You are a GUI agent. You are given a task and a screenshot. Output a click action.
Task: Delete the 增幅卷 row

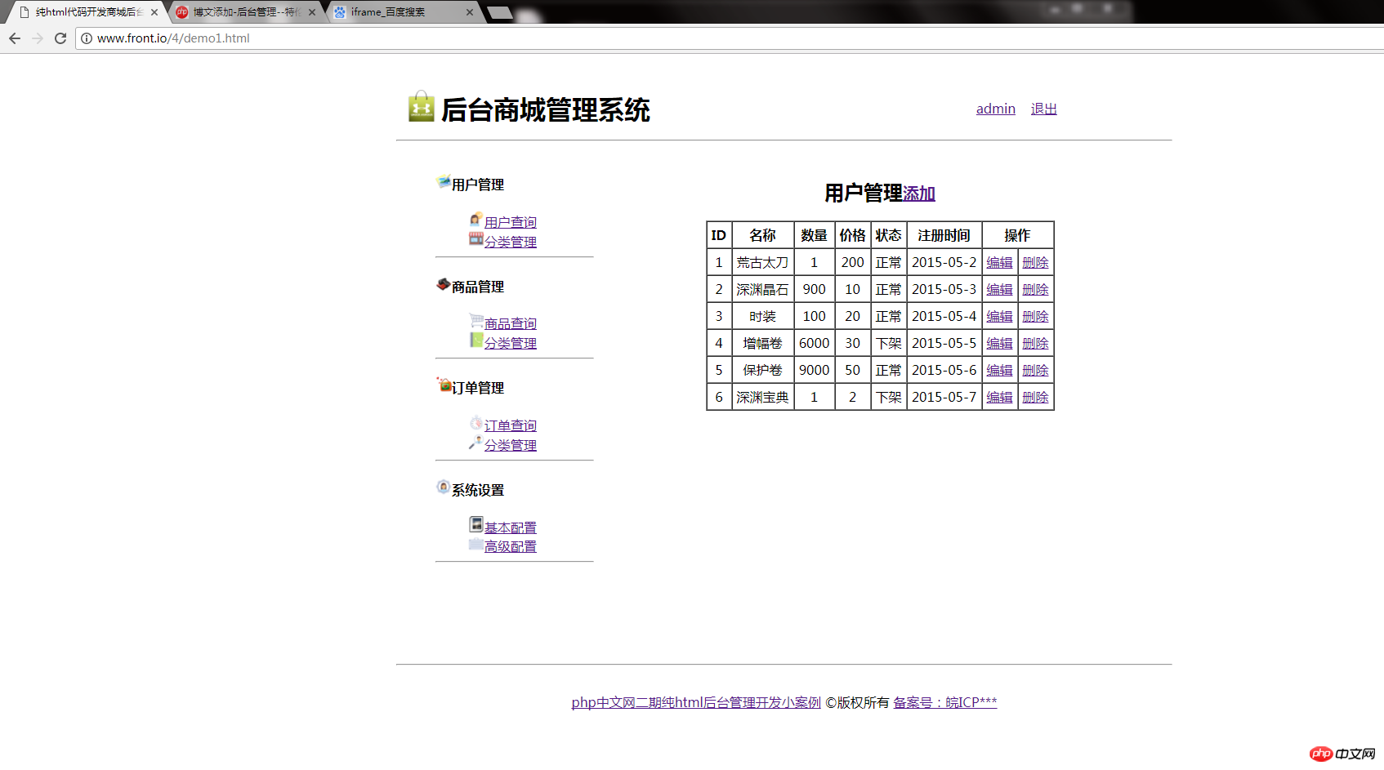tap(1035, 343)
